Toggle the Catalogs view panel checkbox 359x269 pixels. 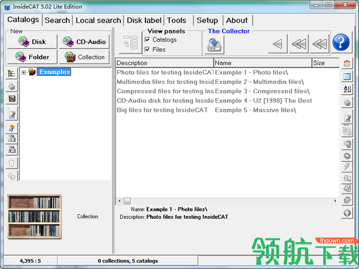click(x=147, y=40)
